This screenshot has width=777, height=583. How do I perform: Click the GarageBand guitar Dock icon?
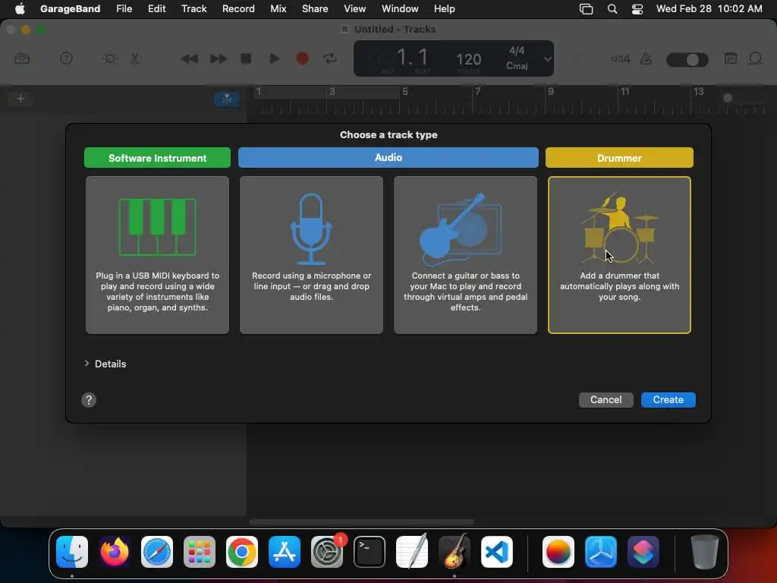coord(455,551)
